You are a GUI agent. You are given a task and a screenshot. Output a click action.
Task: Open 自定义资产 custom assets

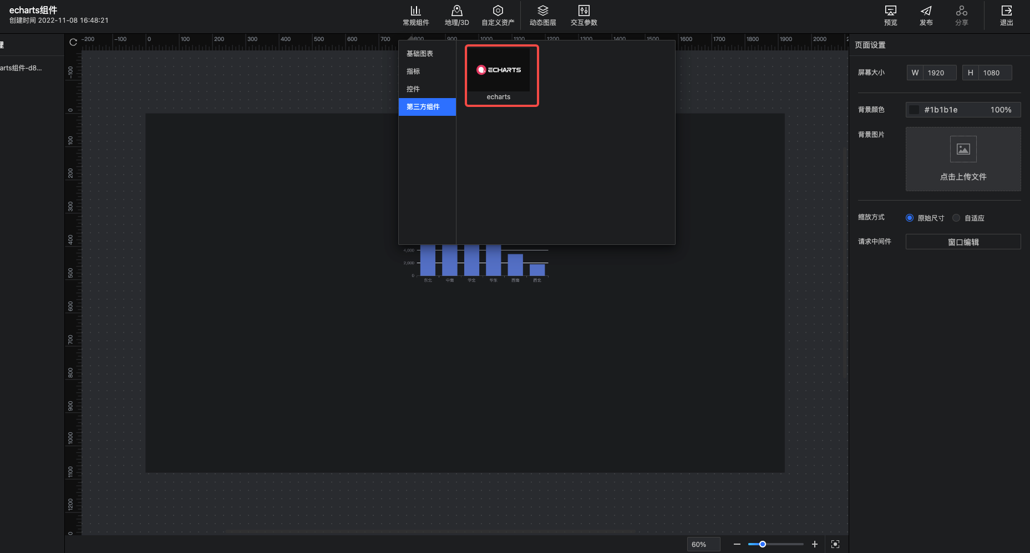[498, 15]
